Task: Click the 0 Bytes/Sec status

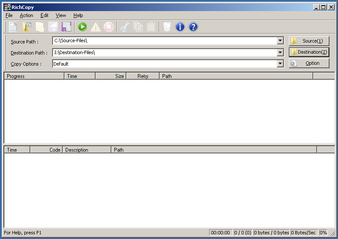Action: click(x=304, y=233)
